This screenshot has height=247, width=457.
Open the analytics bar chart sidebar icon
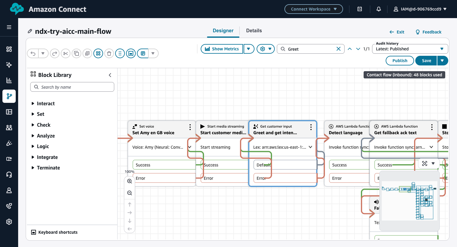9,80
